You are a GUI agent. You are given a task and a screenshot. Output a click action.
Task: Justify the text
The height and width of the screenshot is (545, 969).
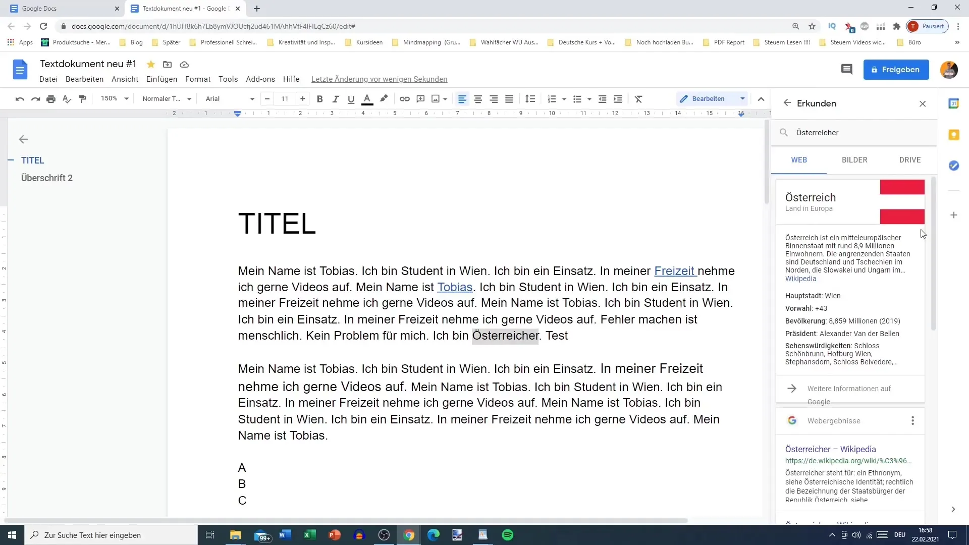click(x=509, y=99)
